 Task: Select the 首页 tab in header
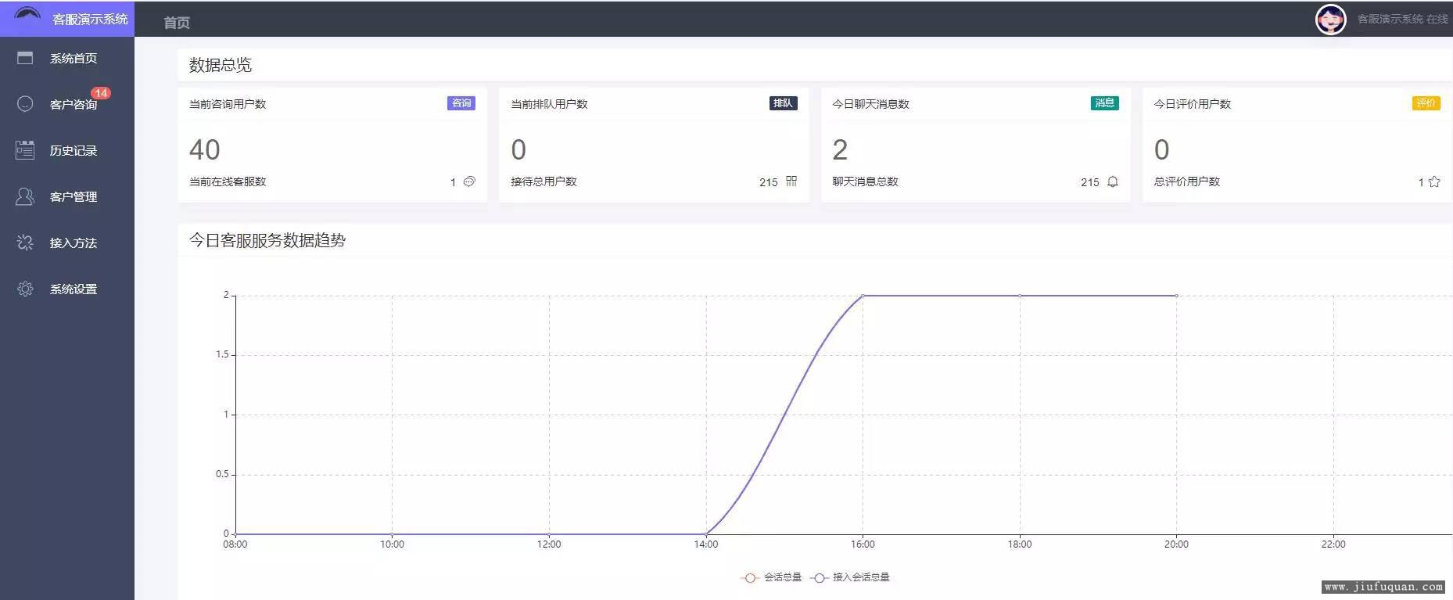(x=177, y=23)
